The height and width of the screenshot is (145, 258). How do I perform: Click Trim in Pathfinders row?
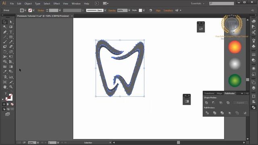214,113
